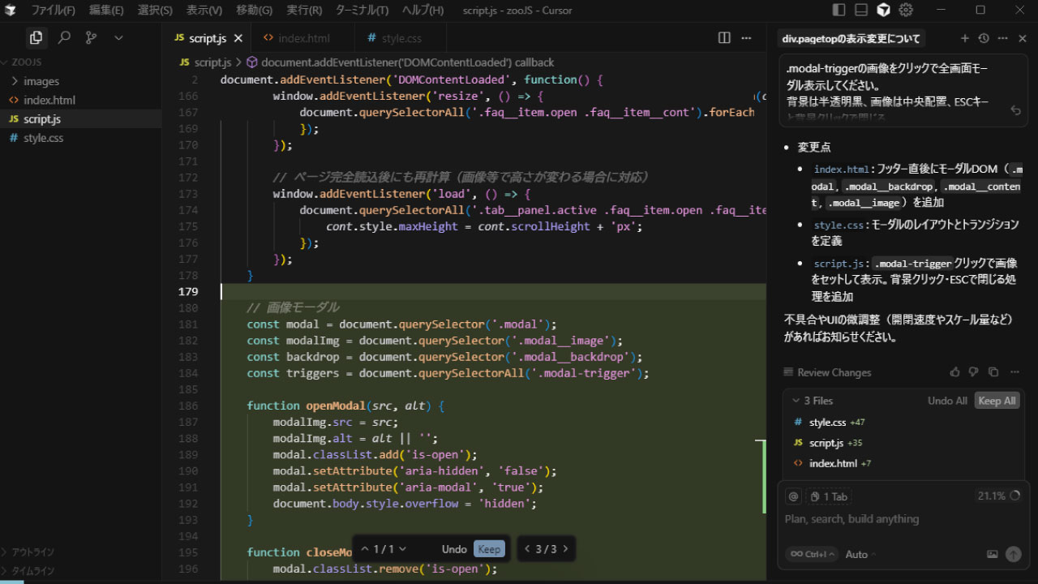Open style.css in the file explorer

click(81, 138)
